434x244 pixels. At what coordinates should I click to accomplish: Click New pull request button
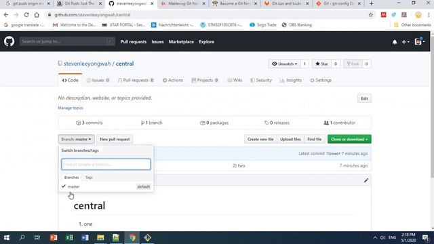115,139
